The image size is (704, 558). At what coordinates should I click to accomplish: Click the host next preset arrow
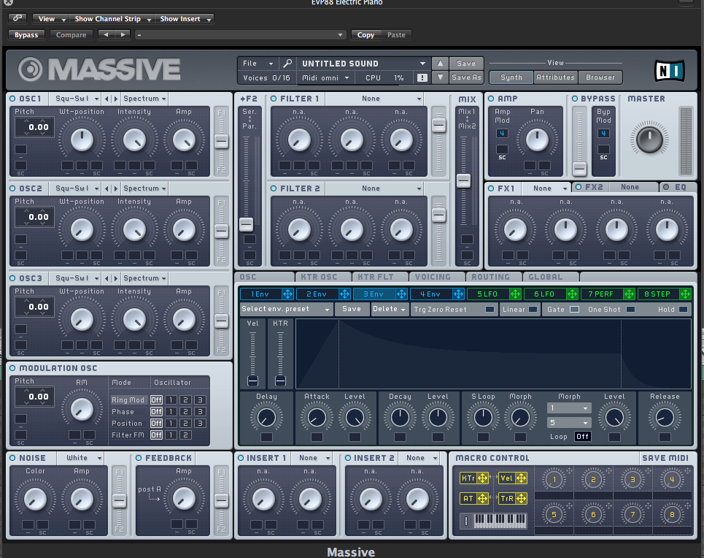(x=123, y=34)
